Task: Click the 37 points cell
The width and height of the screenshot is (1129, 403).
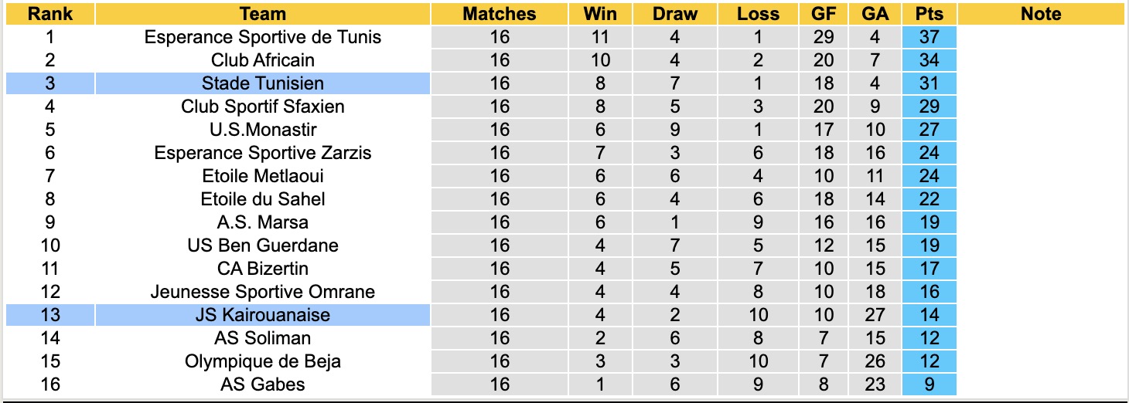Action: tap(929, 37)
